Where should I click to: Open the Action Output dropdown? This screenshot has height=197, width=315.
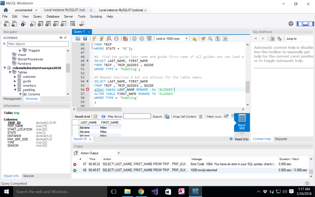tap(119, 153)
